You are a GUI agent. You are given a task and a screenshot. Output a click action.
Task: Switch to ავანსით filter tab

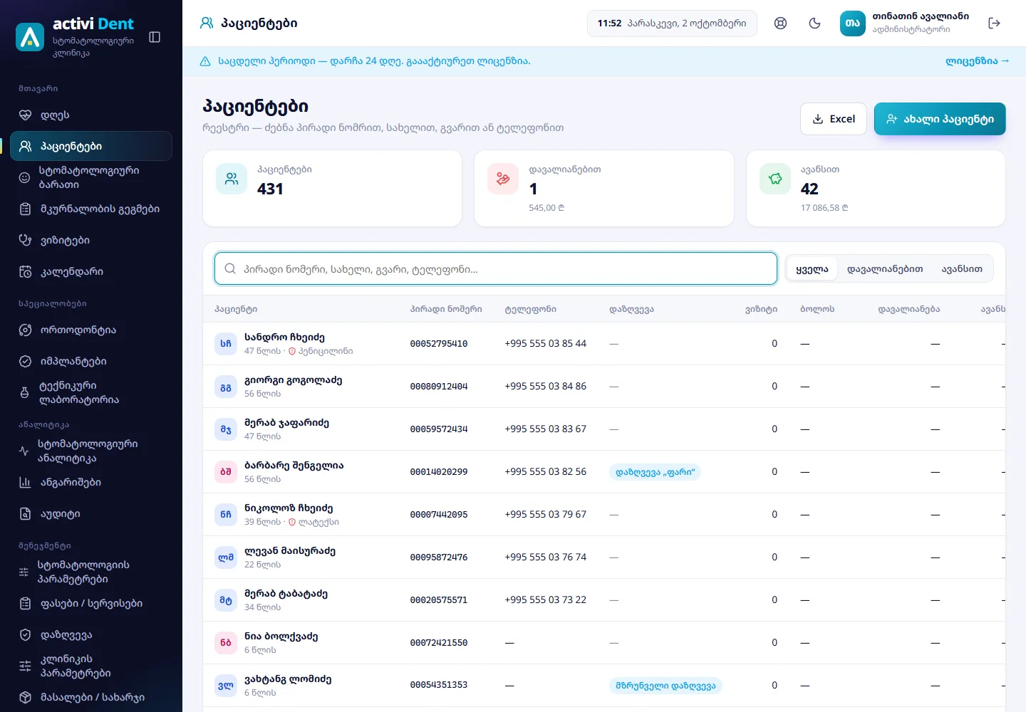(x=962, y=269)
